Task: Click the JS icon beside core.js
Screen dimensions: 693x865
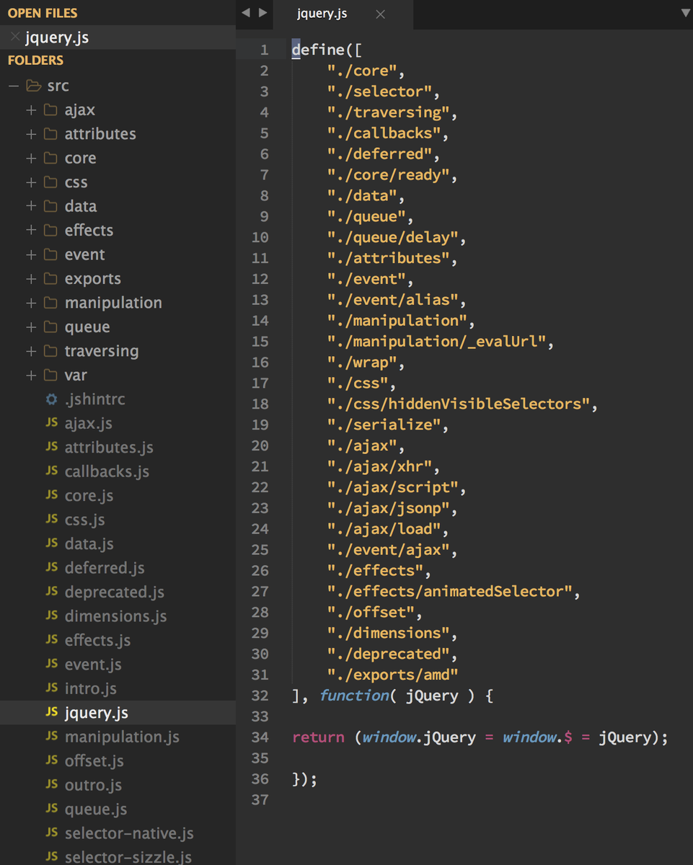Action: tap(51, 495)
